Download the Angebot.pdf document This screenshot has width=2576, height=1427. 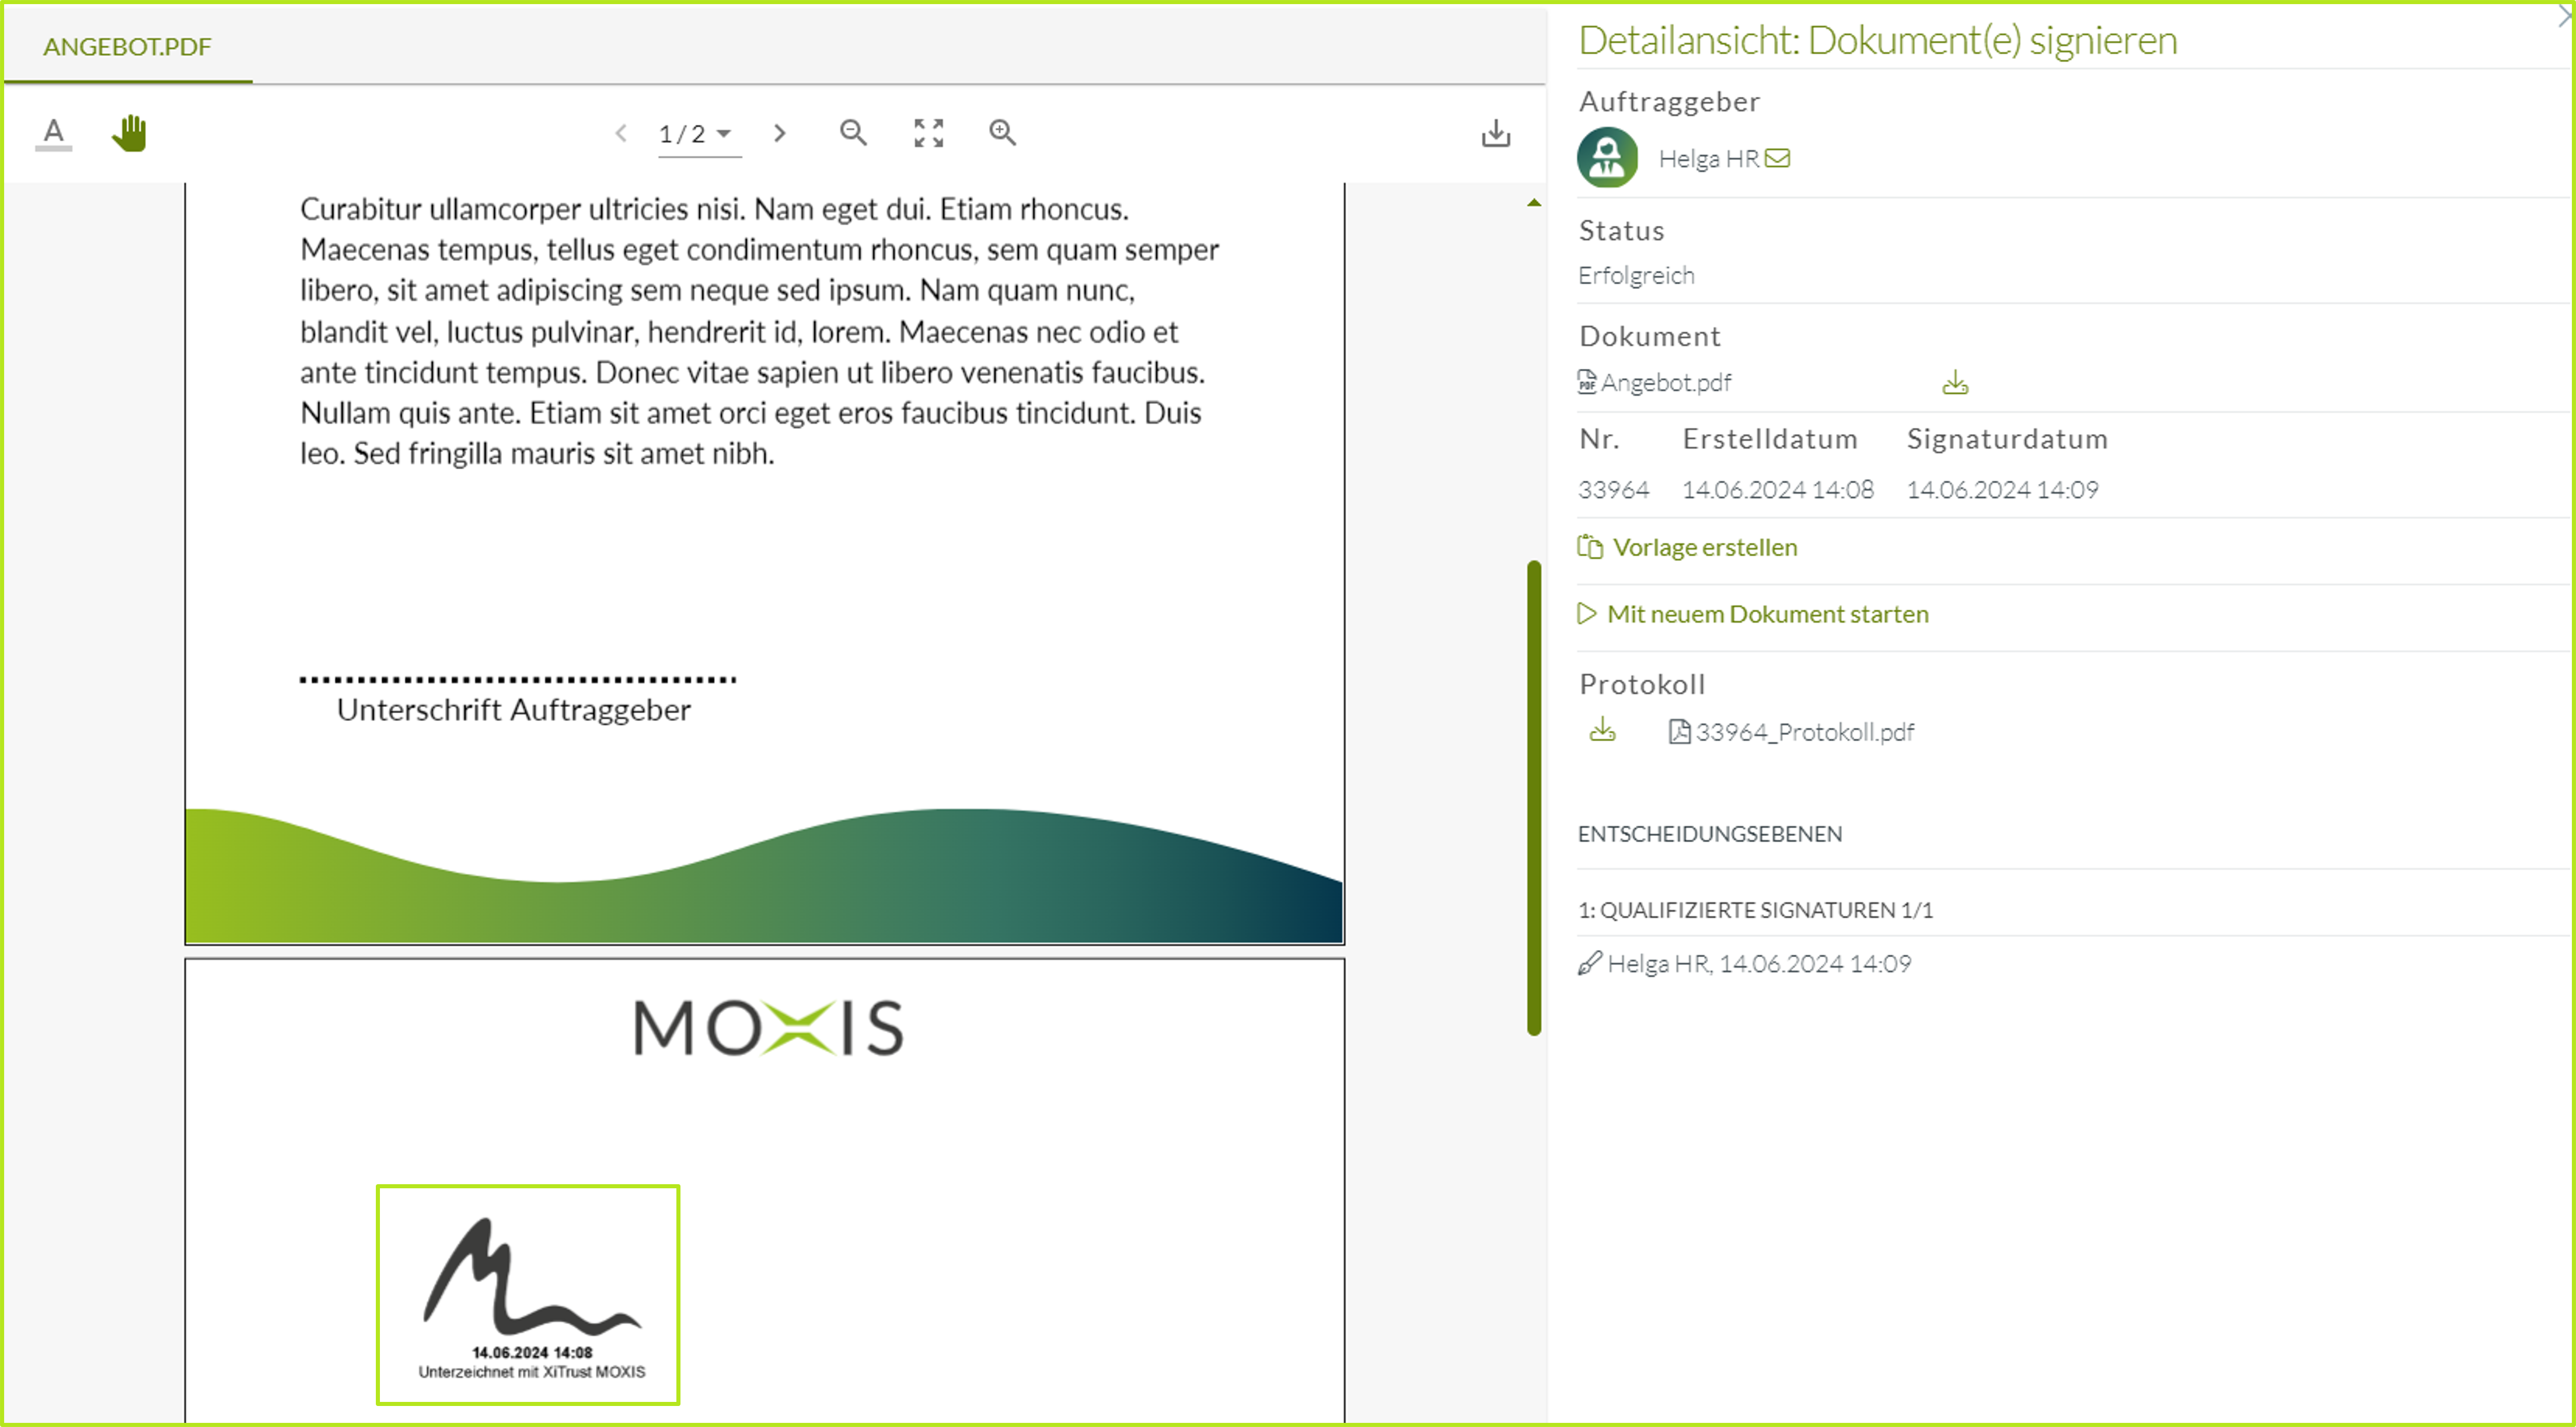pos(1955,383)
